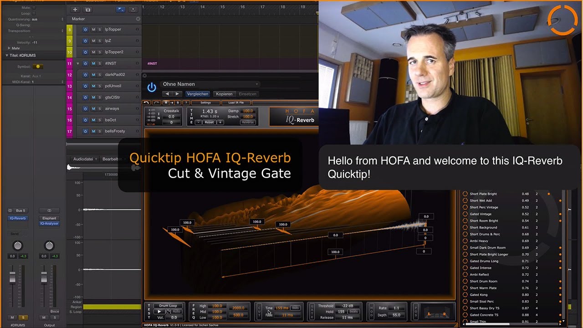This screenshot has height=328, width=583.
Task: Click the Load IR File button
Action: [x=236, y=102]
